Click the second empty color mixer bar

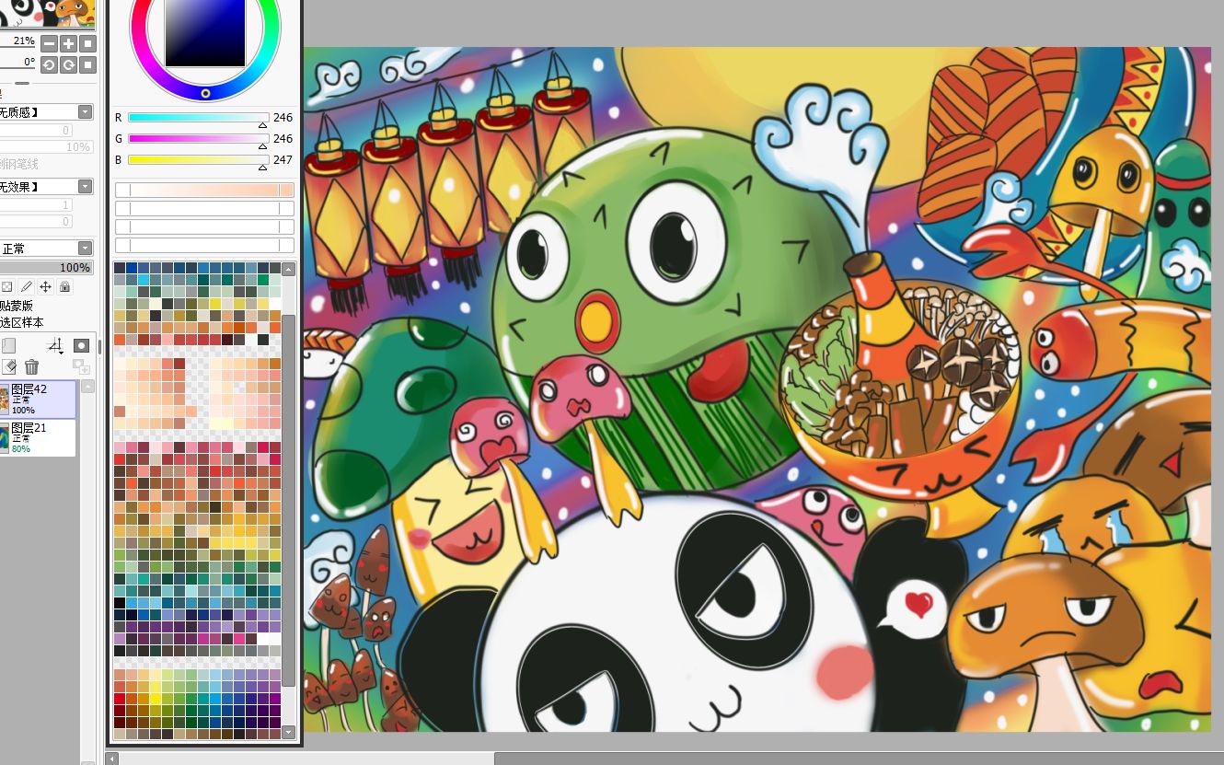click(x=204, y=226)
